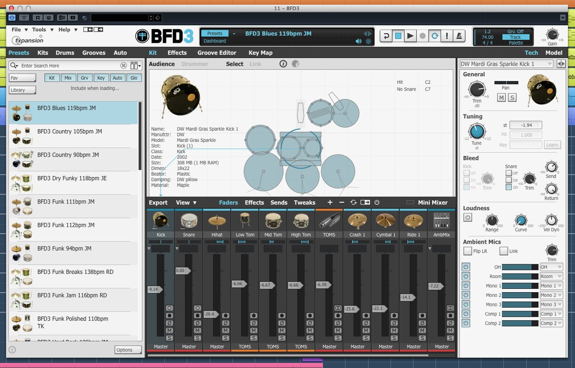Image resolution: width=575 pixels, height=368 pixels.
Task: Click the mixer power icon
Action: [x=377, y=203]
